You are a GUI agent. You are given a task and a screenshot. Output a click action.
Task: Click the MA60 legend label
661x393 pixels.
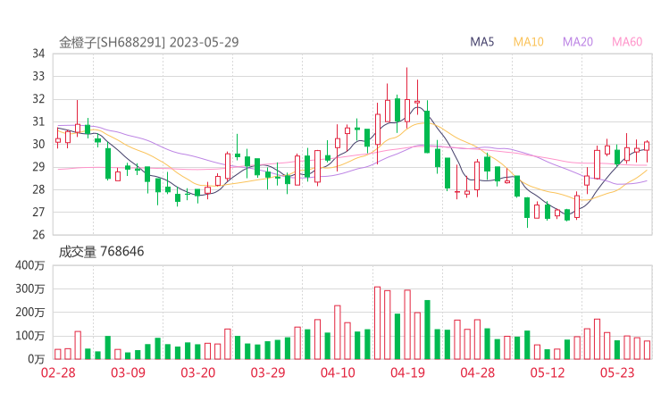pyautogui.click(x=627, y=42)
